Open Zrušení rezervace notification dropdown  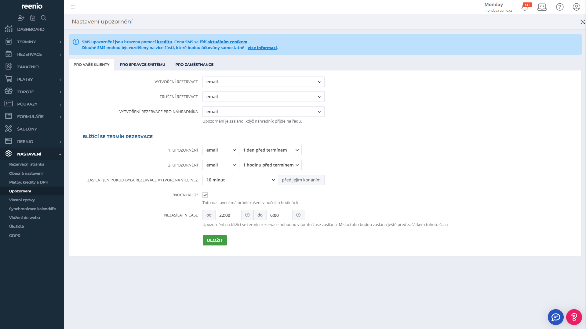263,97
